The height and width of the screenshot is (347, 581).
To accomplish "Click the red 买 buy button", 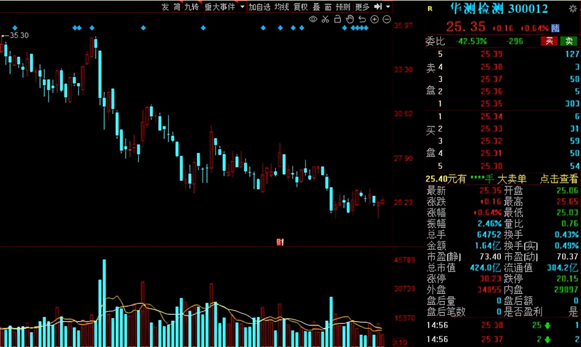I will tap(549, 41).
